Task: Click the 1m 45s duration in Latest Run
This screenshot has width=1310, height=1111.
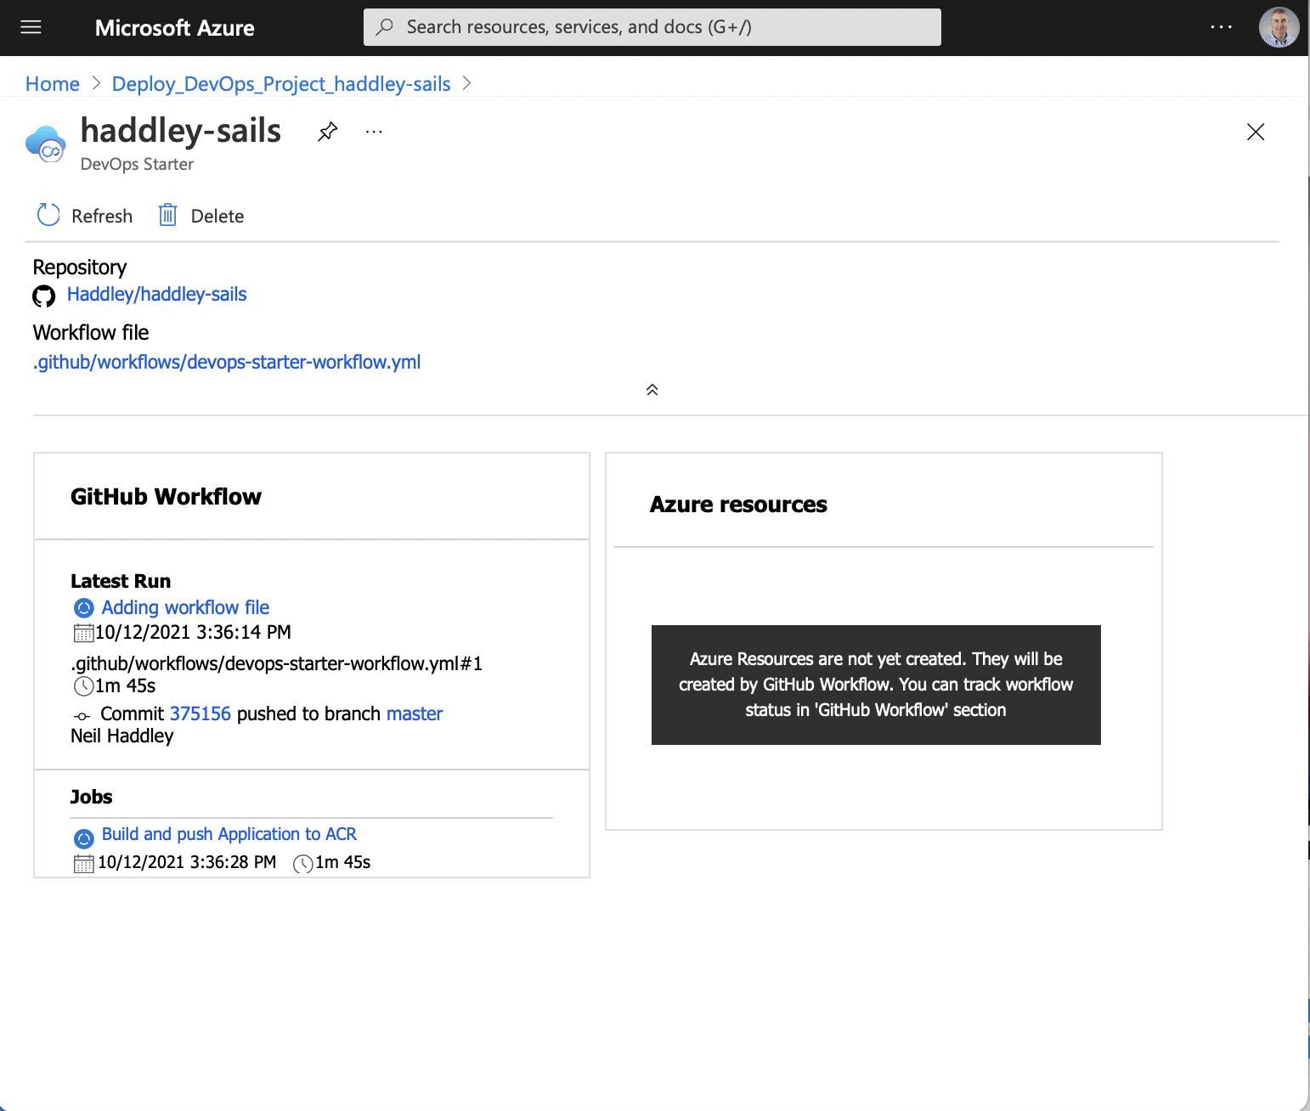Action: (126, 685)
